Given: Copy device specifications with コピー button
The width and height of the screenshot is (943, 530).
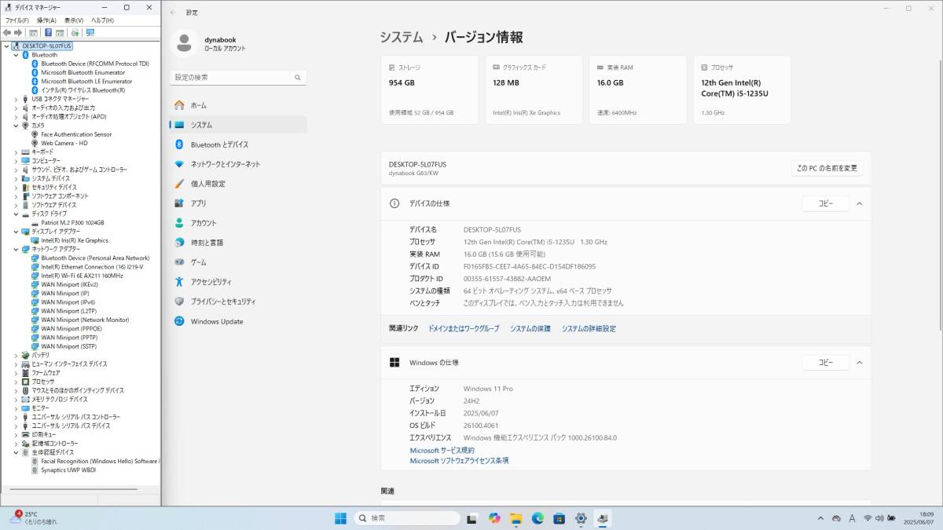Looking at the screenshot, I should [825, 203].
